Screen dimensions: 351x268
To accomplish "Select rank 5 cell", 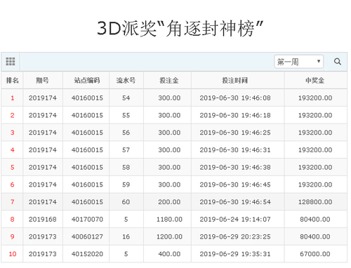I will click(12, 167).
